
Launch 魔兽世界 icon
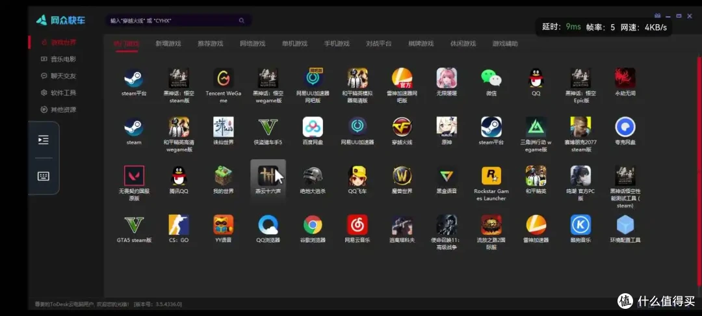coord(402,176)
